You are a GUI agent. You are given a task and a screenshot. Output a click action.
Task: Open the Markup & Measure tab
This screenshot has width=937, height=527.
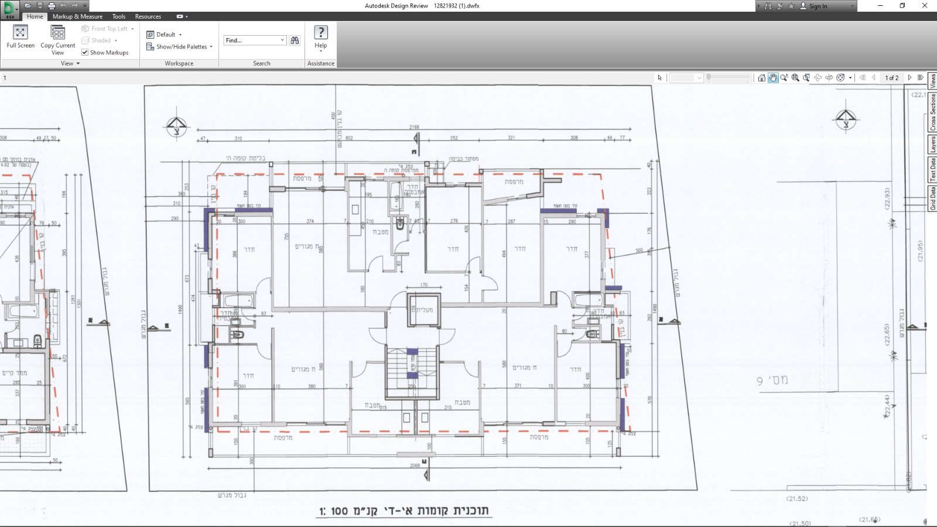[77, 16]
